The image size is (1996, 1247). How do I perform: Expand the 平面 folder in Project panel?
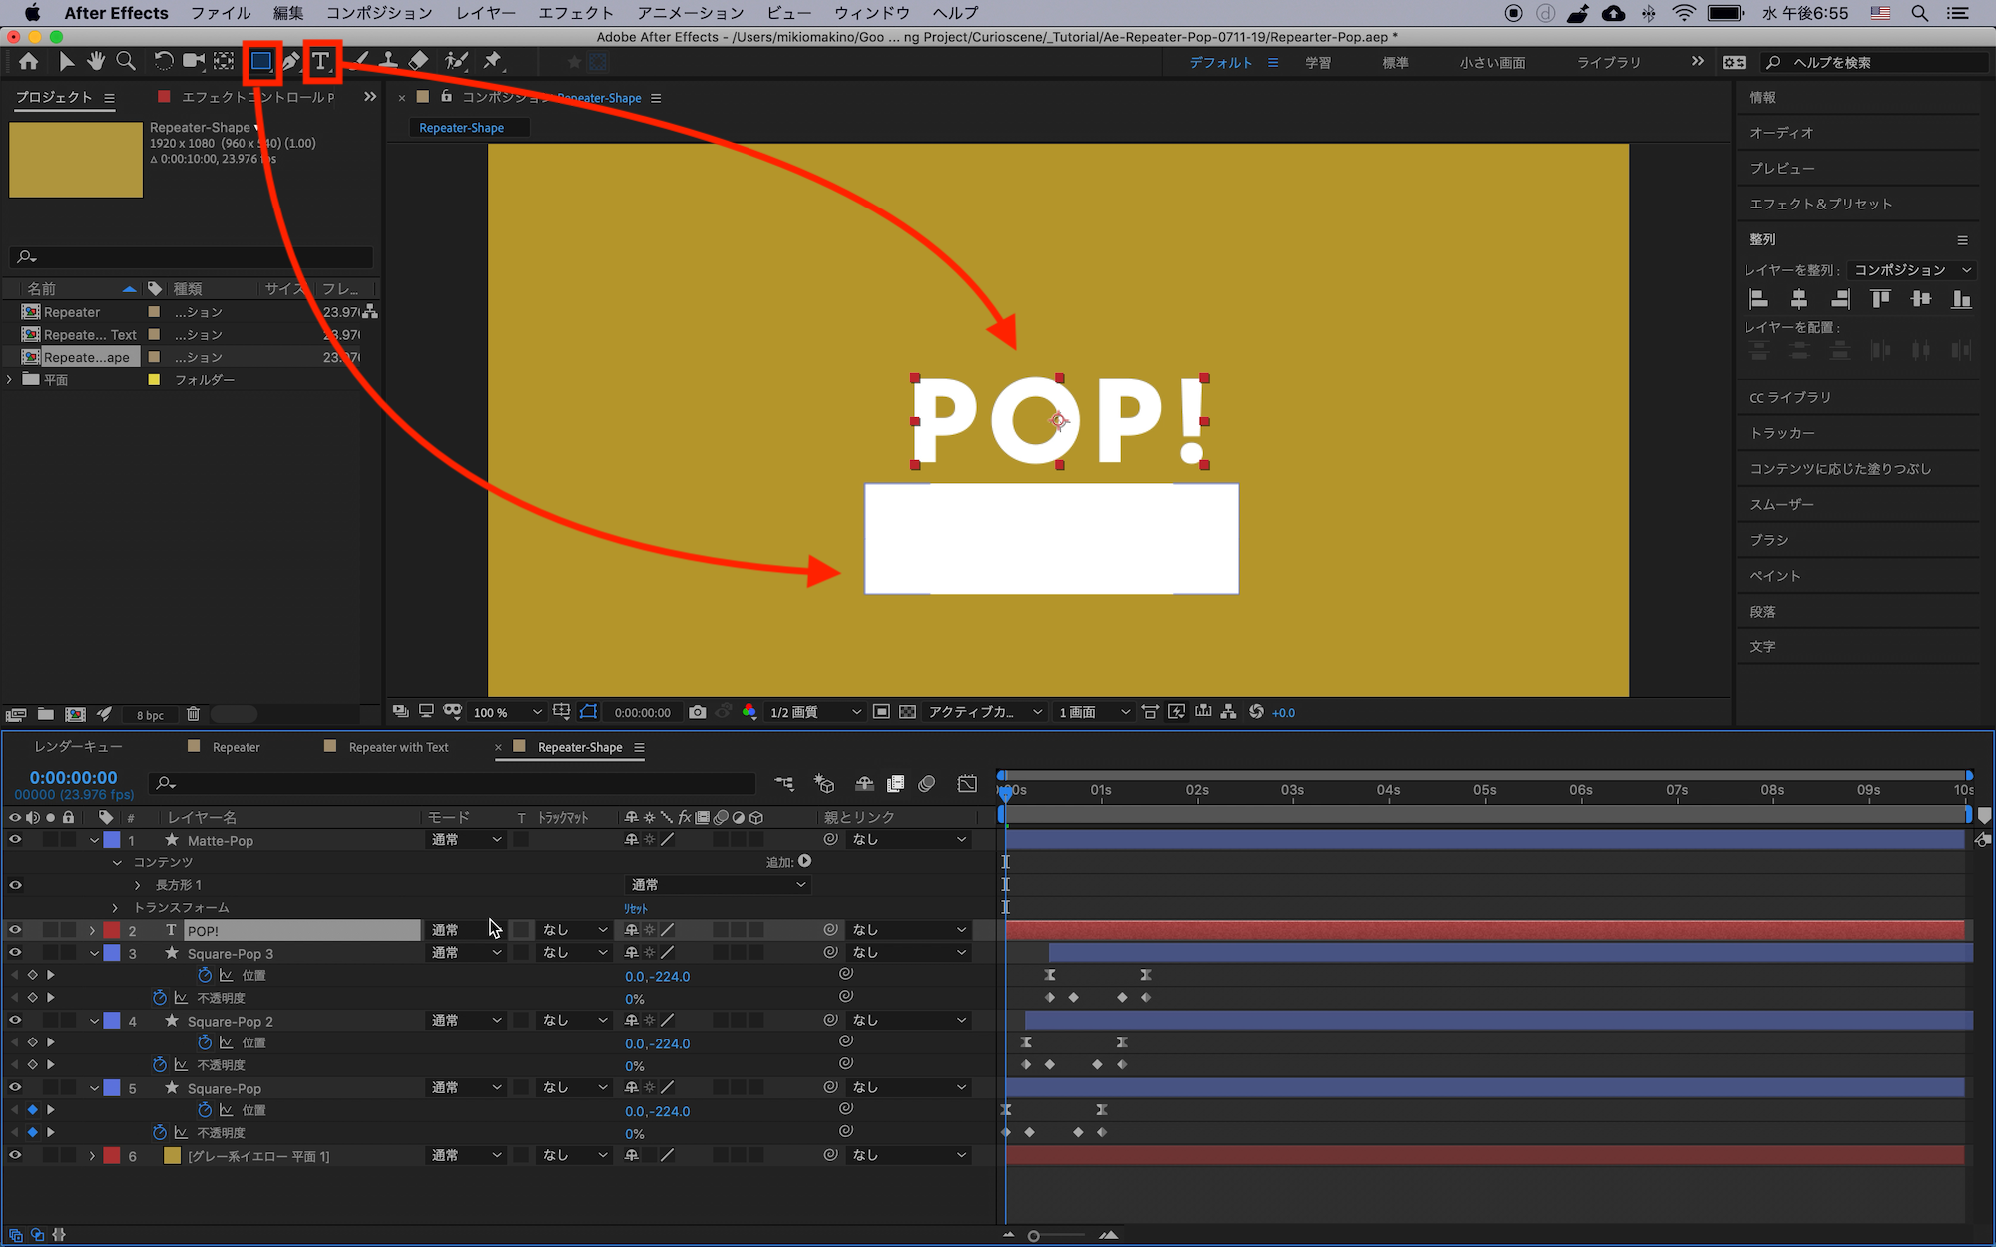click(10, 380)
